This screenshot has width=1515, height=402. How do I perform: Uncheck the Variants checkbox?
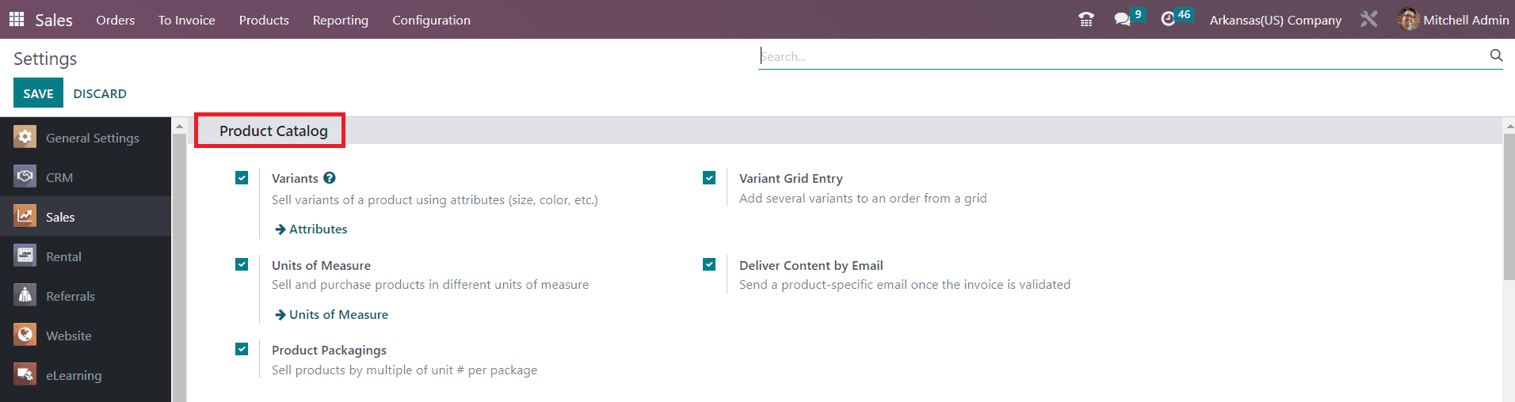[242, 178]
